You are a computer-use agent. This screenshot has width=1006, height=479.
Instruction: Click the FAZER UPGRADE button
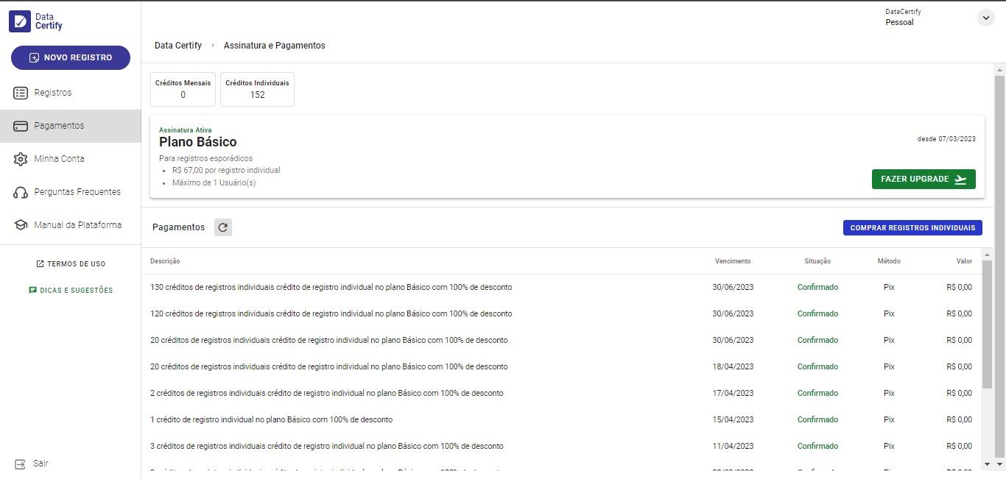point(923,180)
